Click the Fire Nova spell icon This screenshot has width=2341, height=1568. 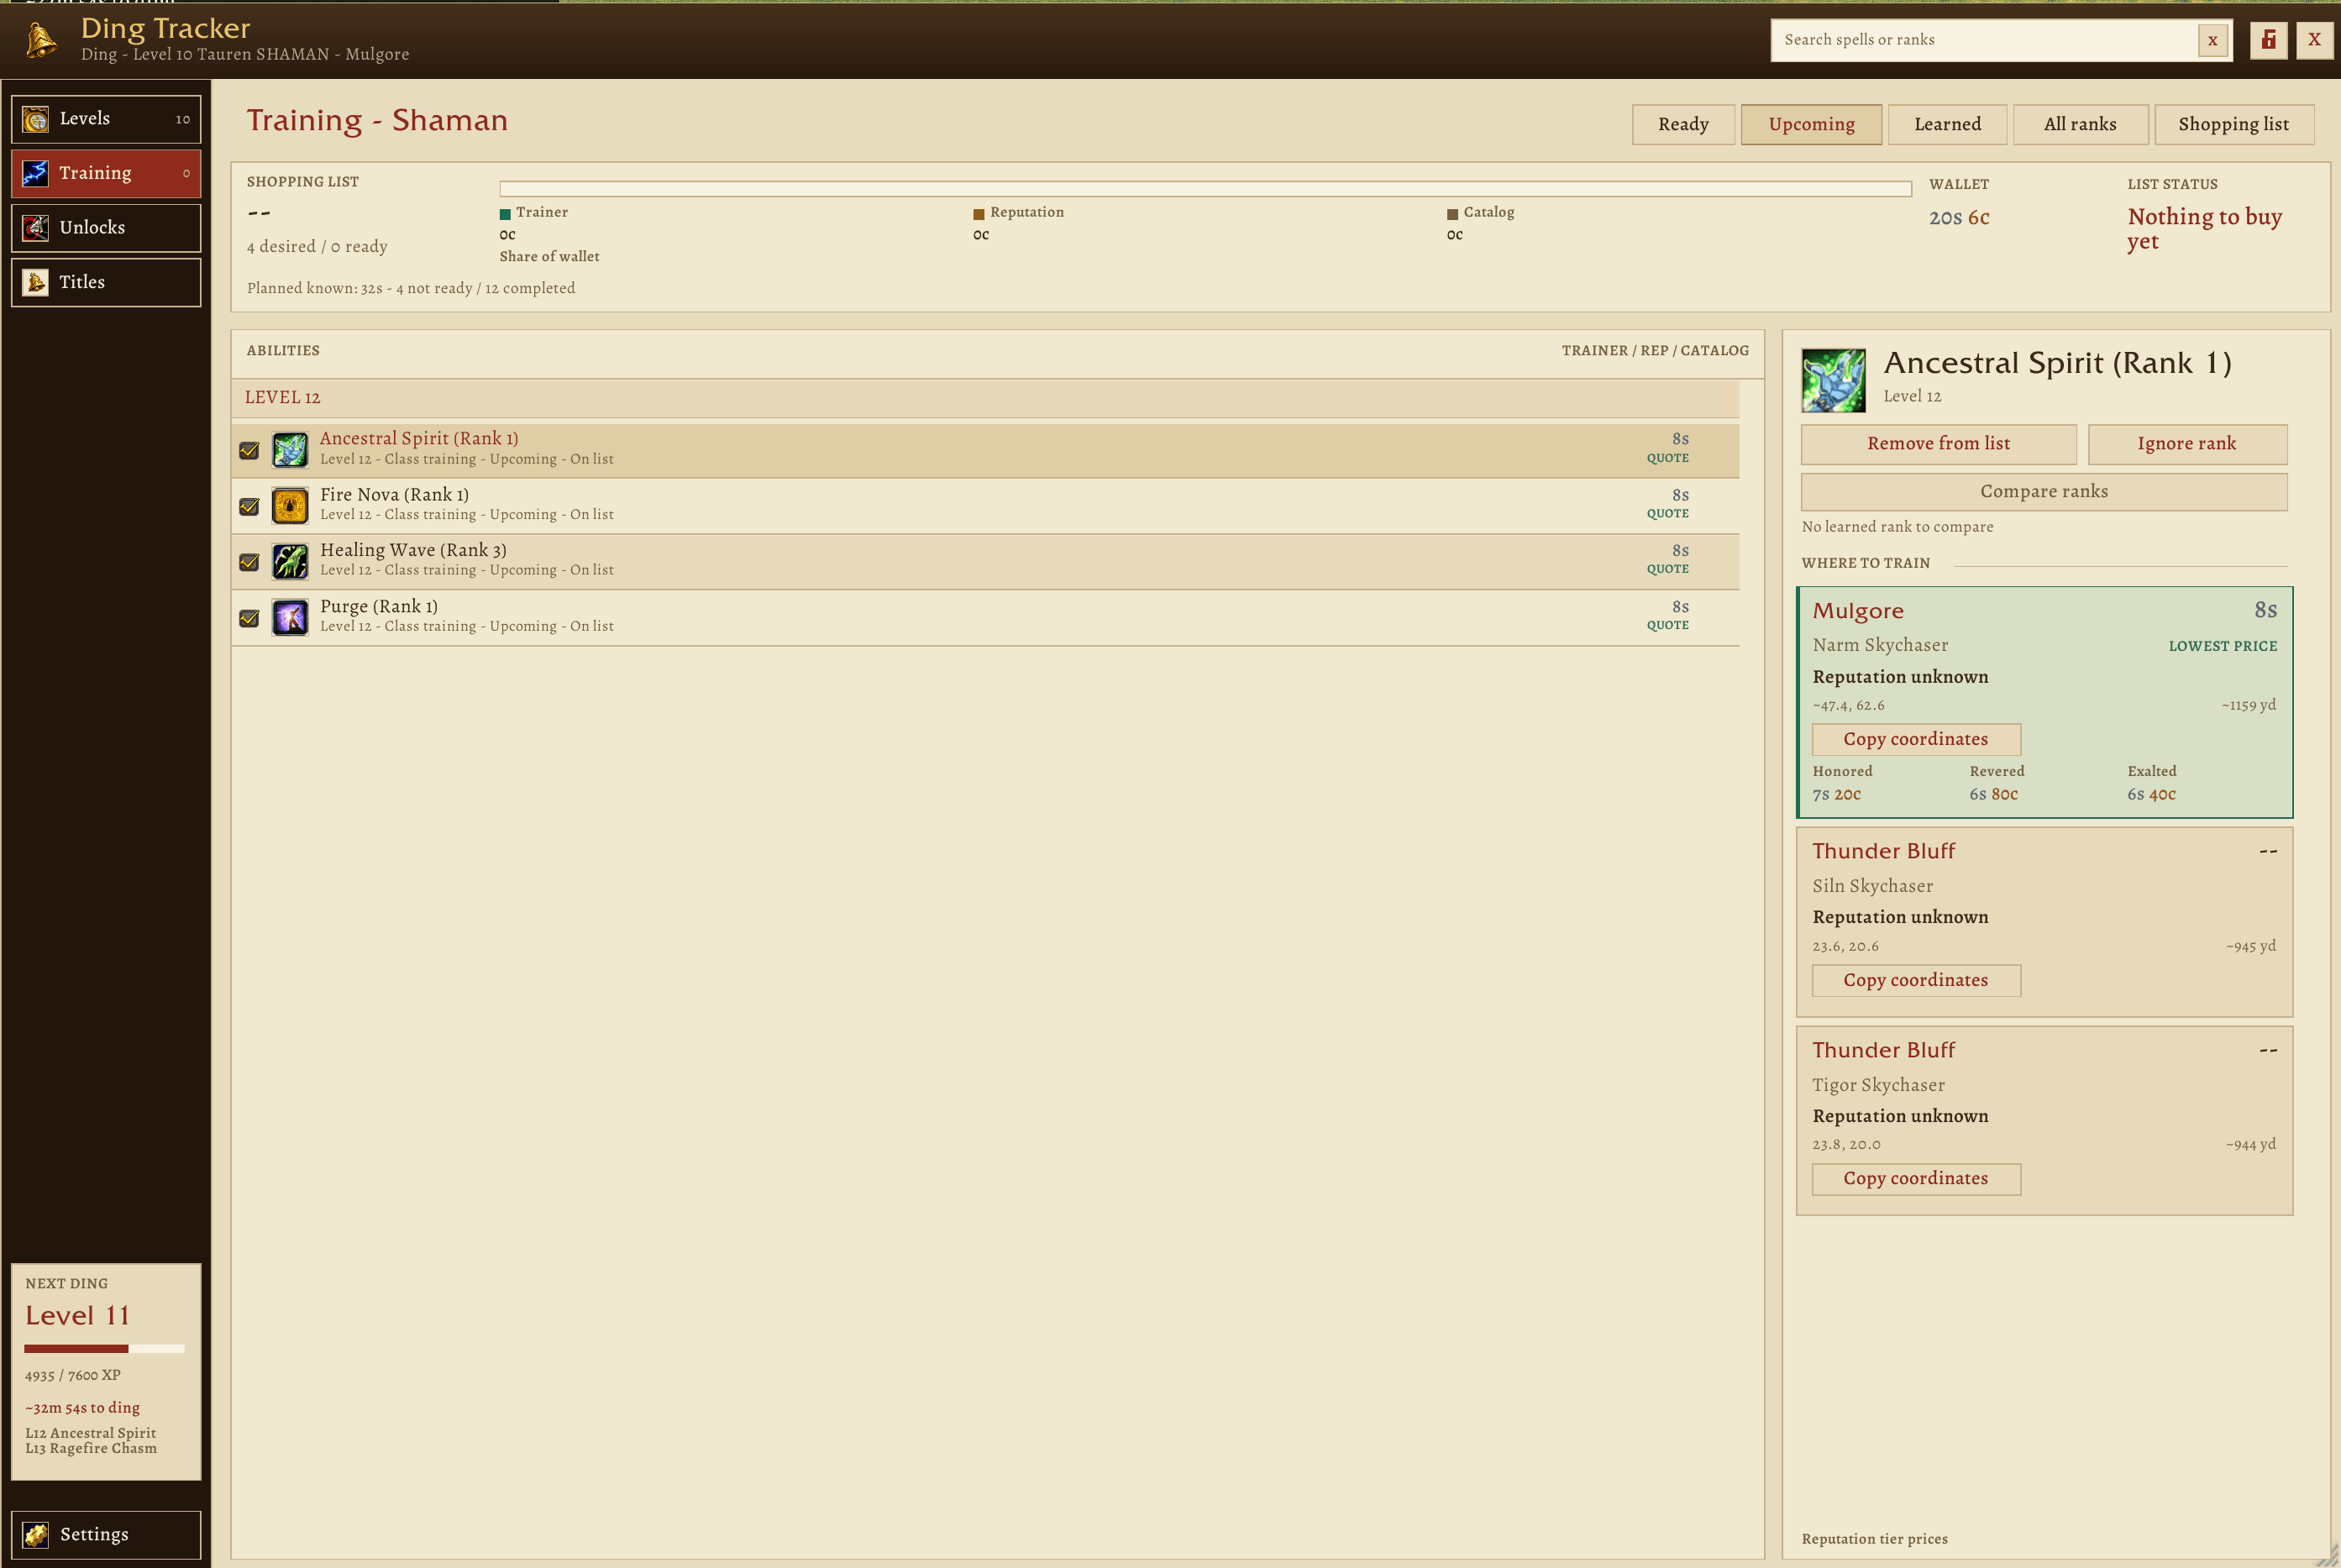(290, 506)
